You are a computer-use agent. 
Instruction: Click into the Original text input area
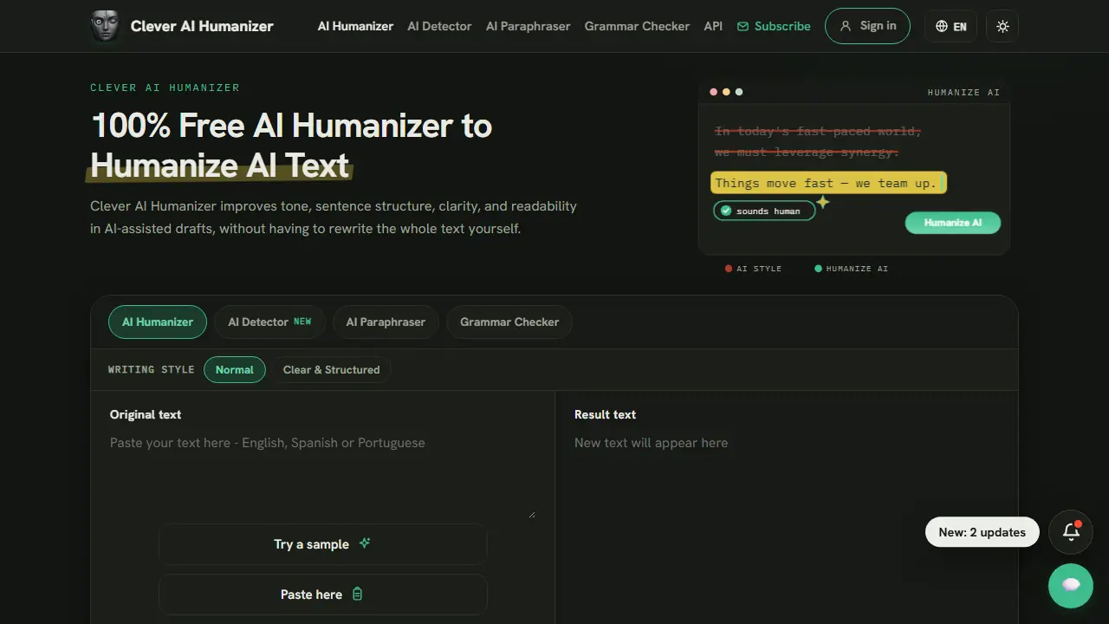[322, 475]
